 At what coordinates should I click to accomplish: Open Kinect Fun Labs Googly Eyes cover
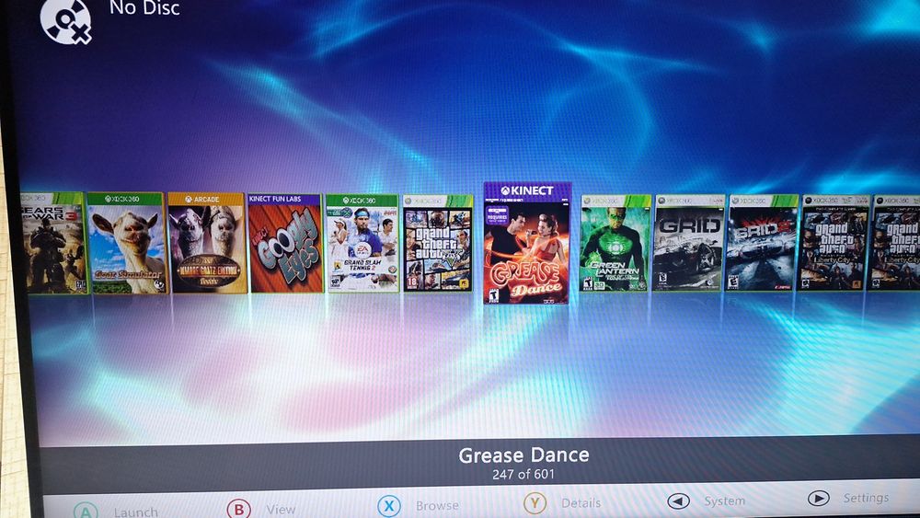285,243
